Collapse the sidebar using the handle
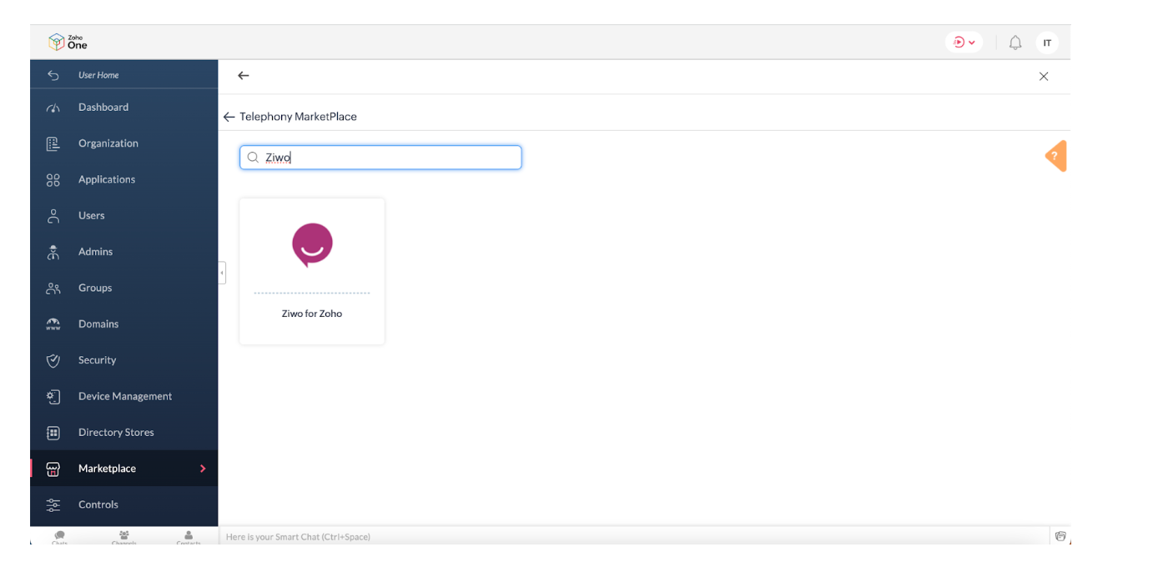 (x=222, y=273)
